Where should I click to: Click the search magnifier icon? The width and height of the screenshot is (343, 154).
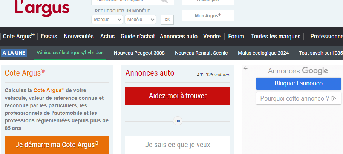click(165, 1)
